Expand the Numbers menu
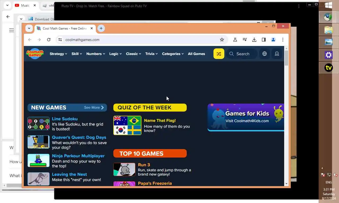 pyautogui.click(x=96, y=54)
